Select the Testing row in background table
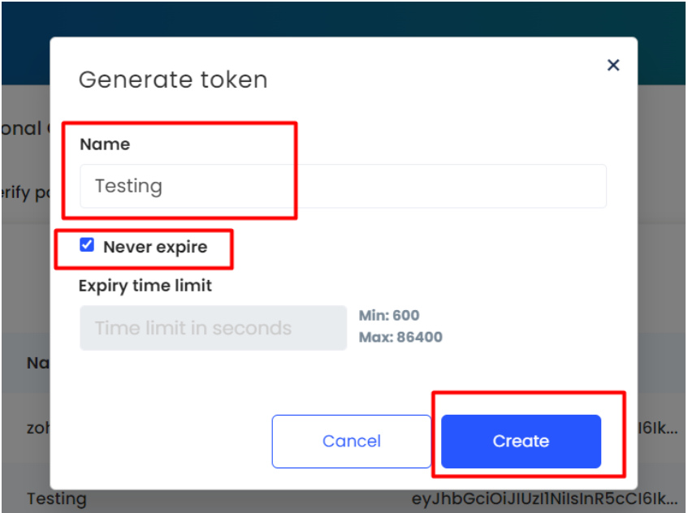 point(57,498)
